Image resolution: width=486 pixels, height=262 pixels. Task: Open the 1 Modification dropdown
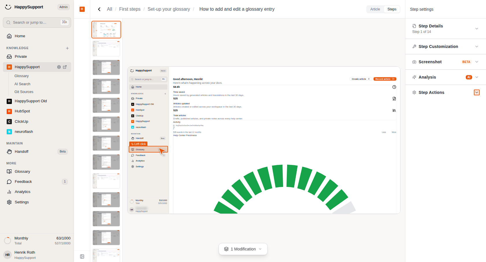[243, 249]
